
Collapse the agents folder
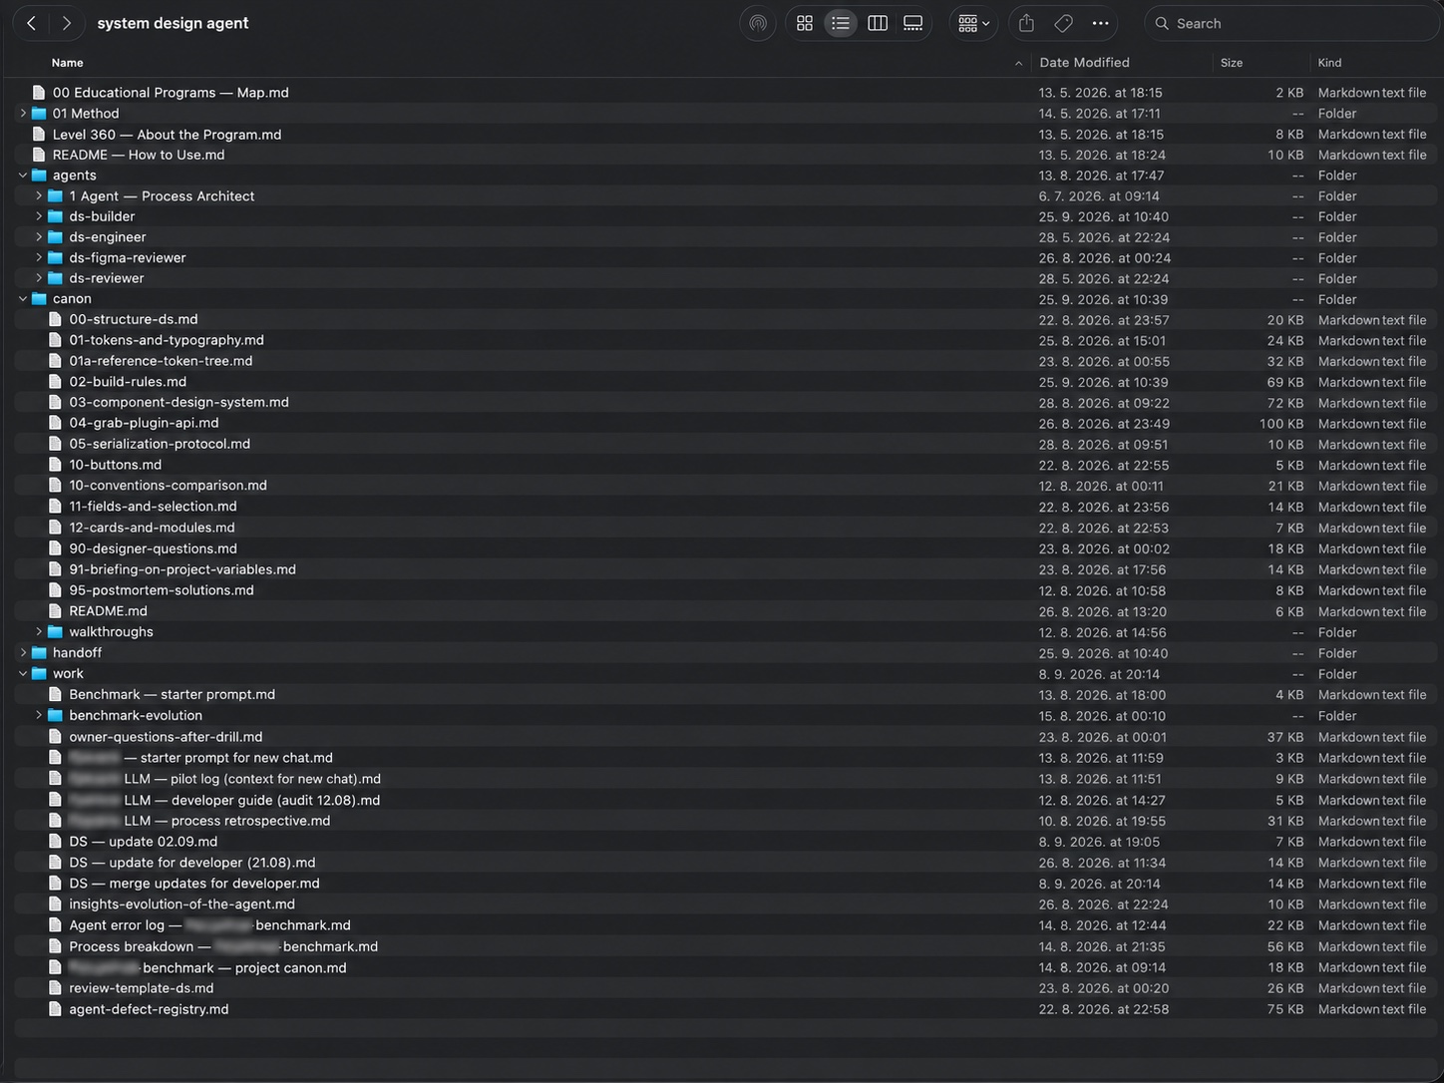click(23, 176)
